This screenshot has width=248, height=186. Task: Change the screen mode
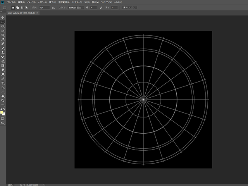click(3, 123)
